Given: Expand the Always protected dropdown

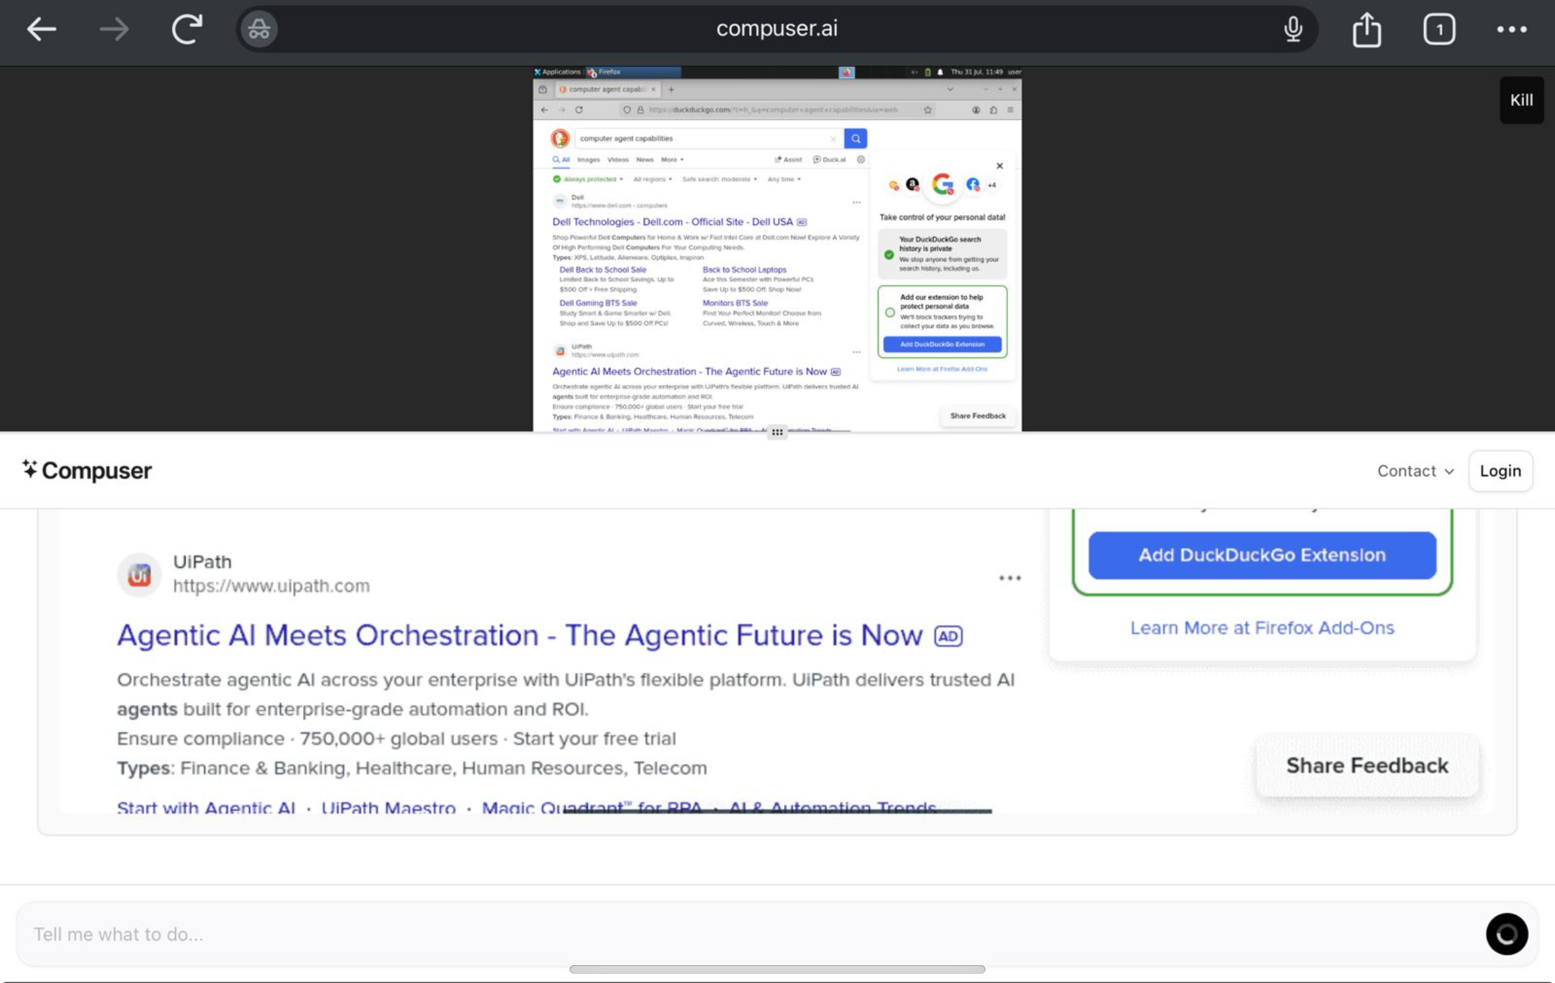Looking at the screenshot, I should pos(588,179).
